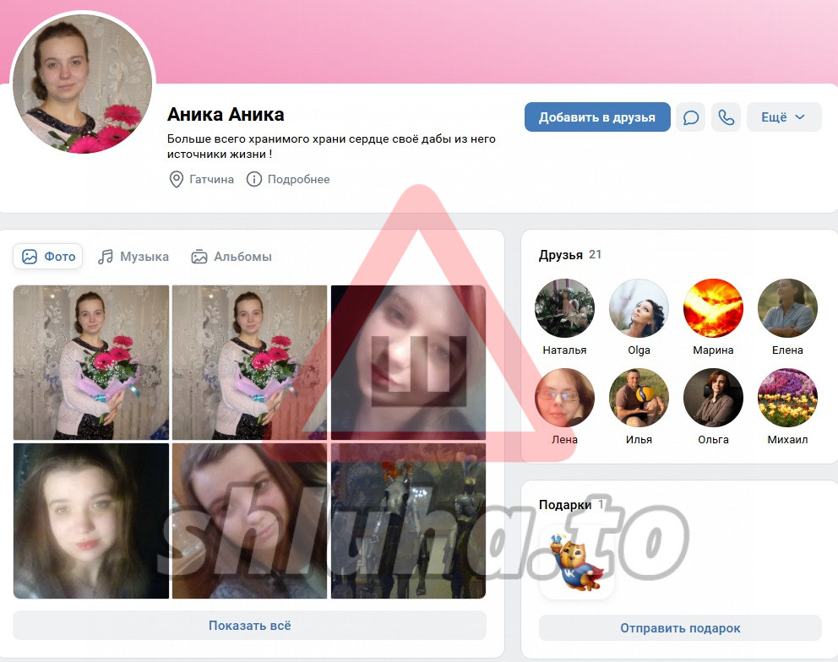Open the Друзья friends list header
Viewport: 838px width, 662px height.
(x=561, y=255)
